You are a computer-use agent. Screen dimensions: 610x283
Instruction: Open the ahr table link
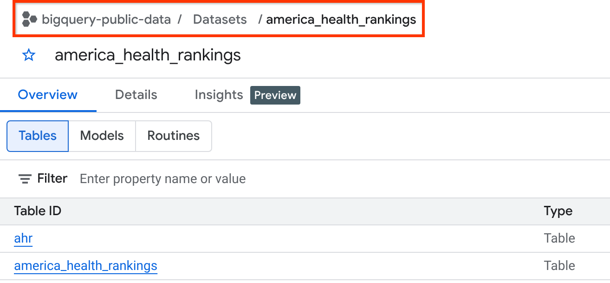click(23, 239)
